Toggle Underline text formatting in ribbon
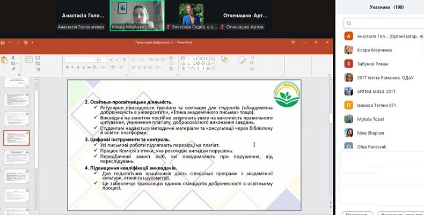 point(76,68)
